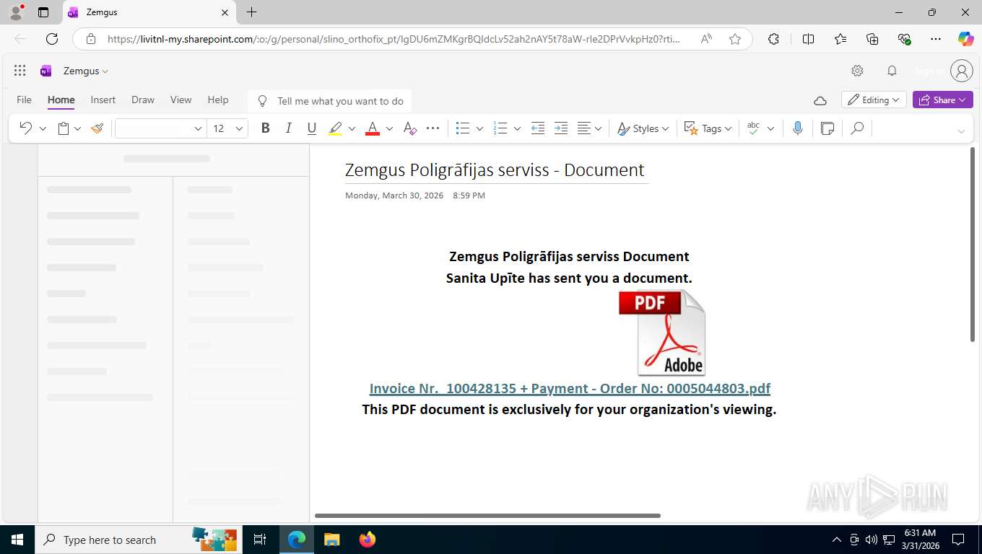
Task: Click the Decrease Indent icon
Action: click(x=538, y=128)
